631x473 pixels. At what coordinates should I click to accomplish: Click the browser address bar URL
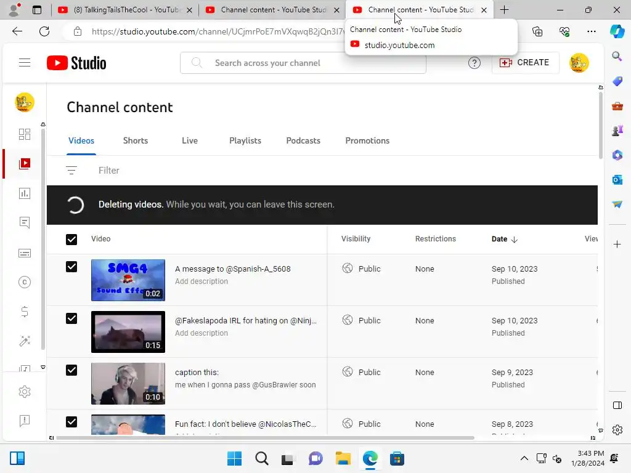coord(218,31)
